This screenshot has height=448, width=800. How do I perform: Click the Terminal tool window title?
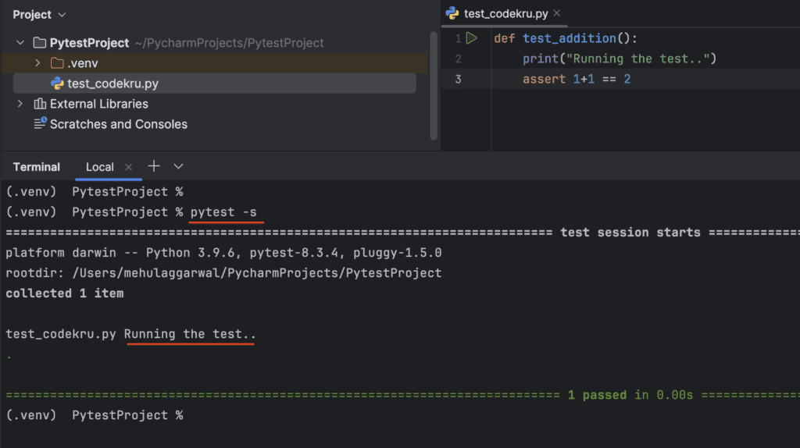point(37,167)
